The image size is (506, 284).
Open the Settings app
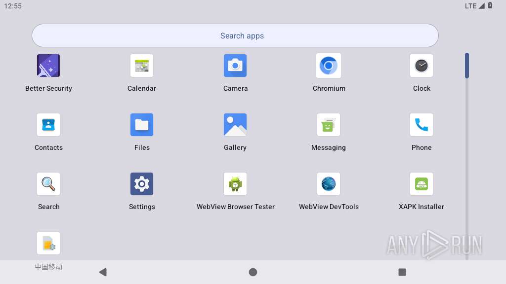(x=142, y=184)
